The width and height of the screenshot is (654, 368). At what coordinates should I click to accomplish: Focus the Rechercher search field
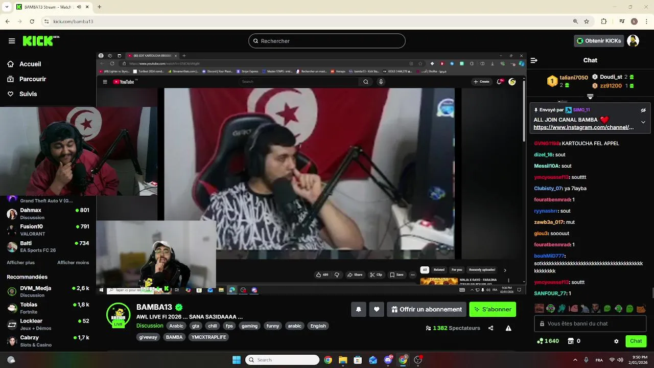tap(327, 41)
